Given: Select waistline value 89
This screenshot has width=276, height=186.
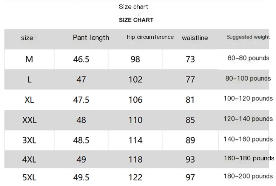Looking at the screenshot, I should (190, 140).
